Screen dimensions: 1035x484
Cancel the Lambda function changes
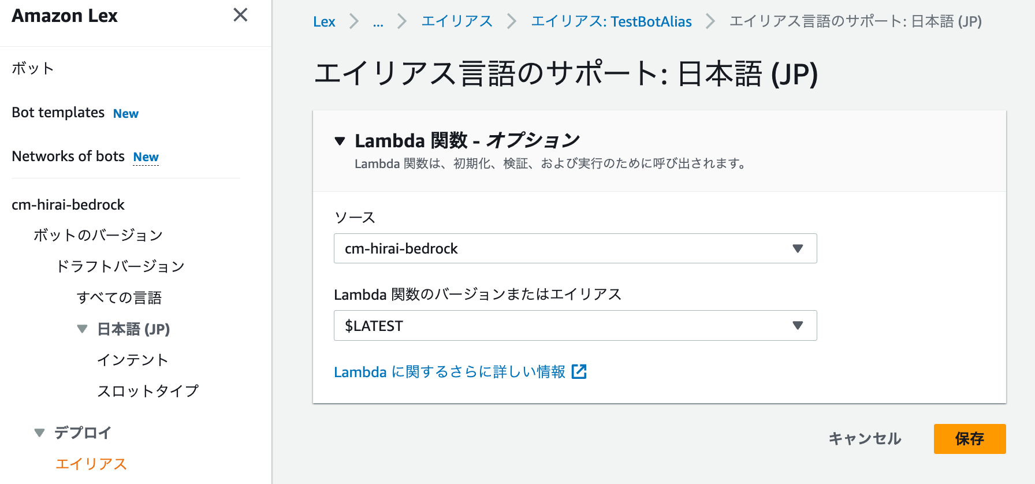pos(865,439)
